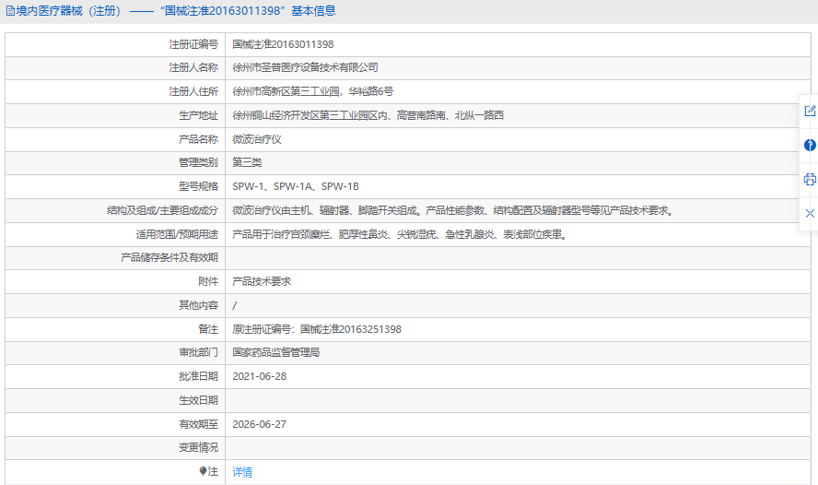
Task: Open the 详情 link in the last row
Action: click(x=241, y=472)
